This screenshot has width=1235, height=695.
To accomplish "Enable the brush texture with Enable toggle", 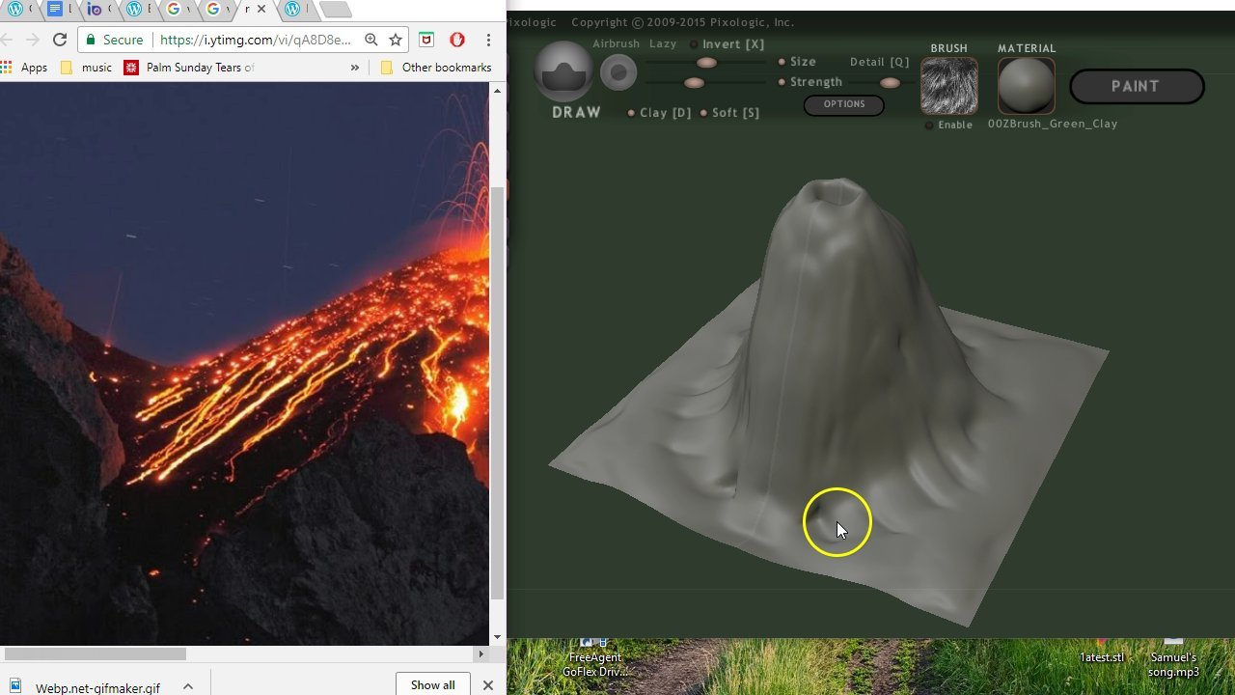I will [x=928, y=125].
